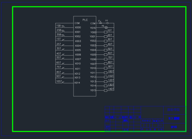Pick the X013 terminal label
Viewport: 192px width, 139px height.
click(77, 77)
